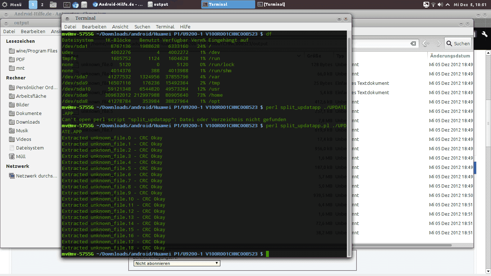Image resolution: width=491 pixels, height=276 pixels.
Task: Launch Chromium from the panel quick launcher
Action: click(x=75, y=5)
